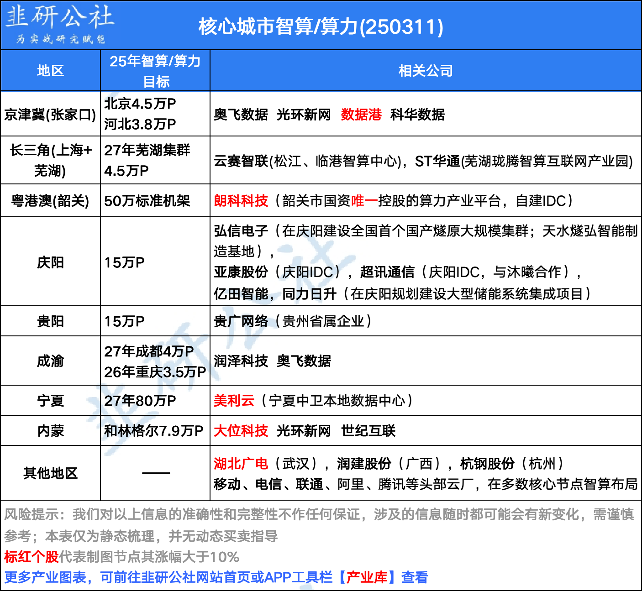Click 云赛智联 in the 长三角 row
The height and width of the screenshot is (591, 642).
pos(241,161)
